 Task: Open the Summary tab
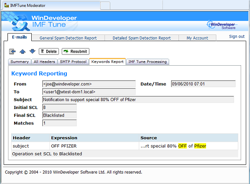[x=20, y=61]
